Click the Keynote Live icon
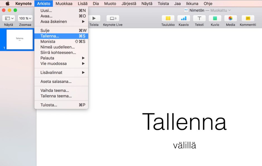The image size is (262, 166). click(113, 18)
